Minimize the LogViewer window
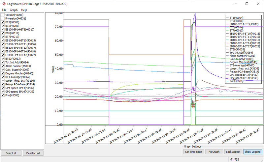Screen dimensions: 264x162 pyautogui.click(x=236, y=4)
